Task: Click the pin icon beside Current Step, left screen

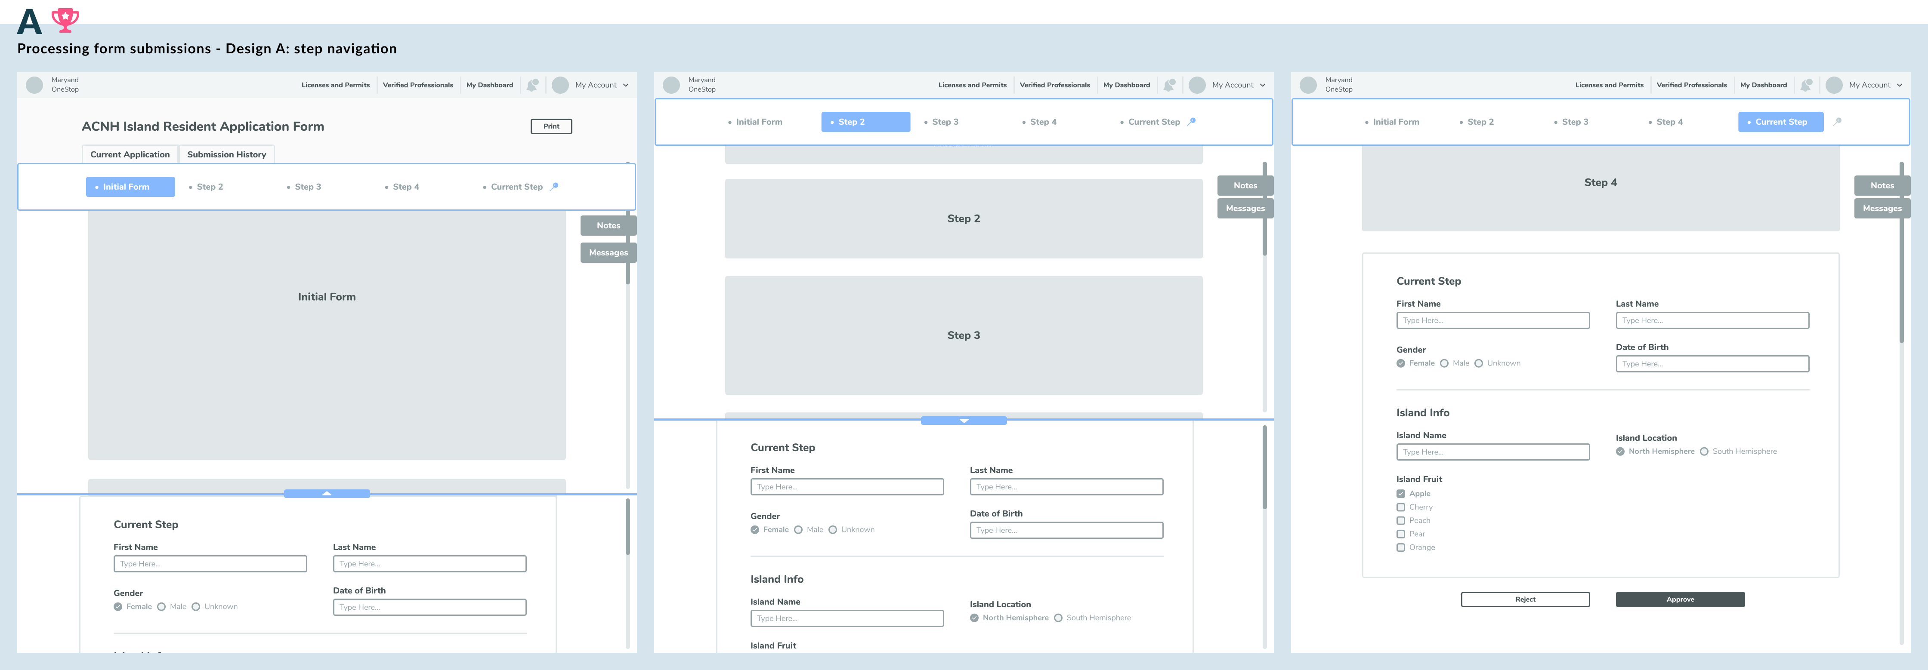Action: (554, 186)
